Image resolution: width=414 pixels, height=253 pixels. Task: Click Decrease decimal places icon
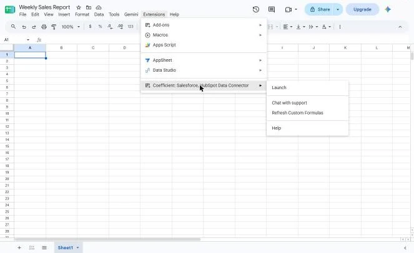click(x=110, y=27)
